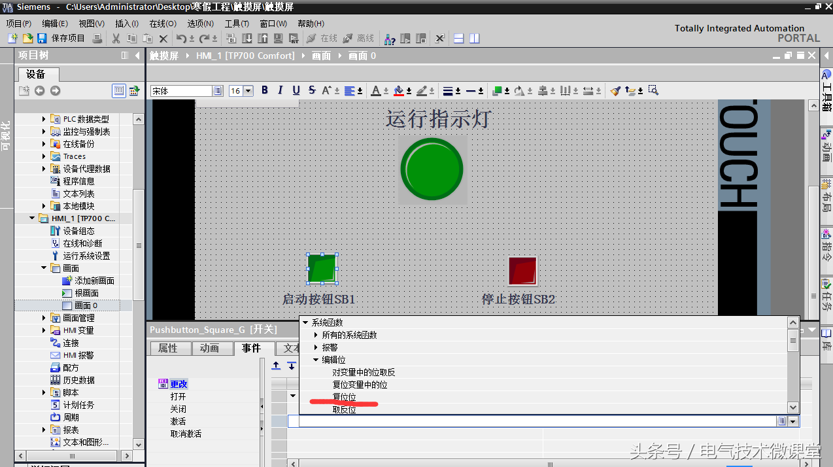Click back arrow in project tree toolbar
The image size is (833, 467).
[40, 90]
